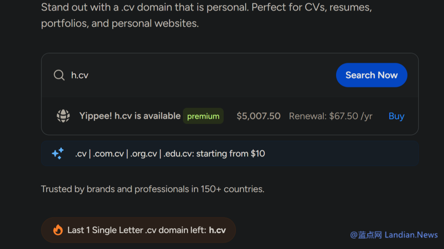
Task: Click the globe icon beside h.cv result
Action: (63, 116)
